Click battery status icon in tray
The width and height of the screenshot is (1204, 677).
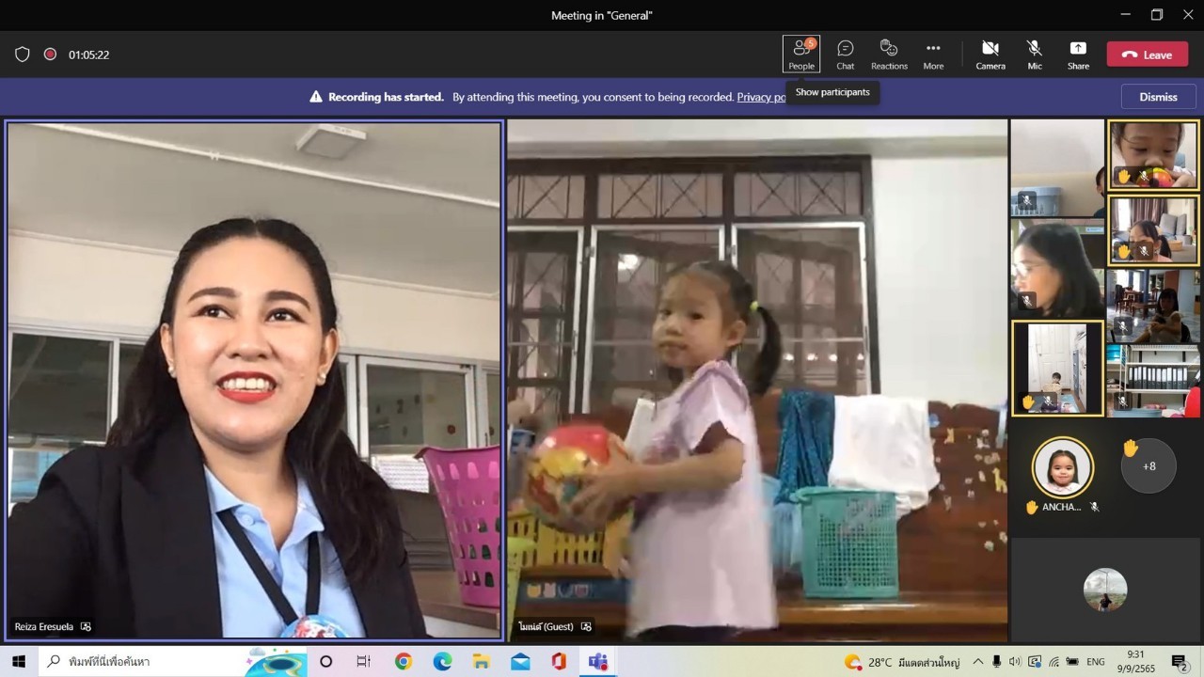tap(1071, 662)
